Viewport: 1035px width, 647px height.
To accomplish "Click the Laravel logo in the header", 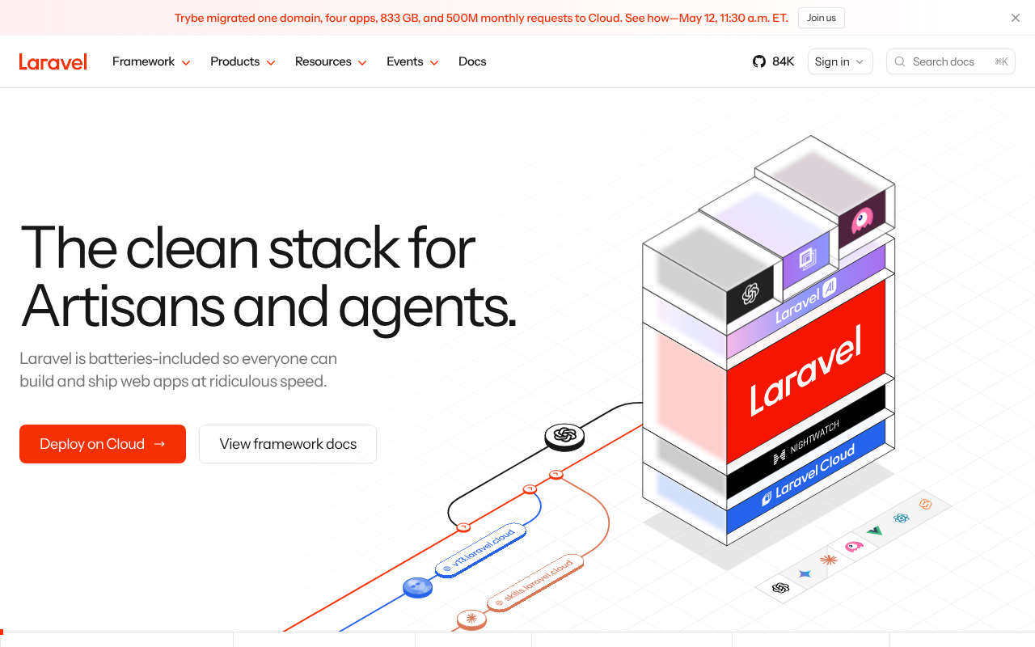I will click(53, 61).
